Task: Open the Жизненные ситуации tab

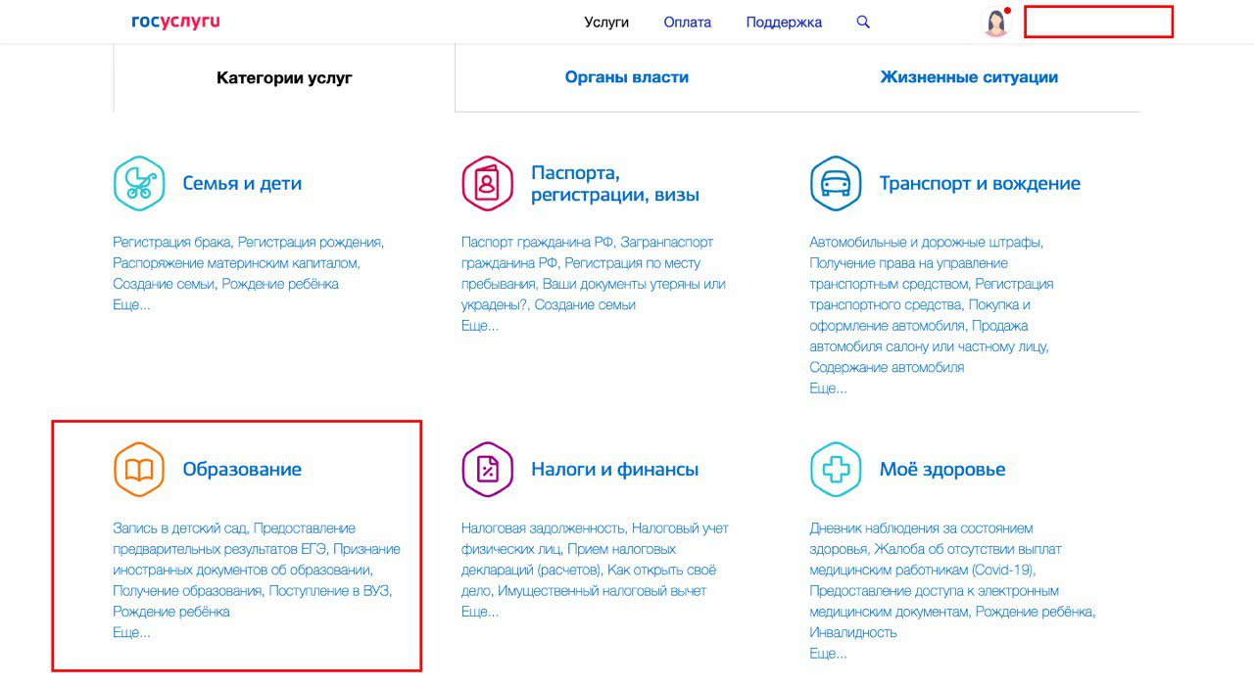Action: pyautogui.click(x=968, y=77)
